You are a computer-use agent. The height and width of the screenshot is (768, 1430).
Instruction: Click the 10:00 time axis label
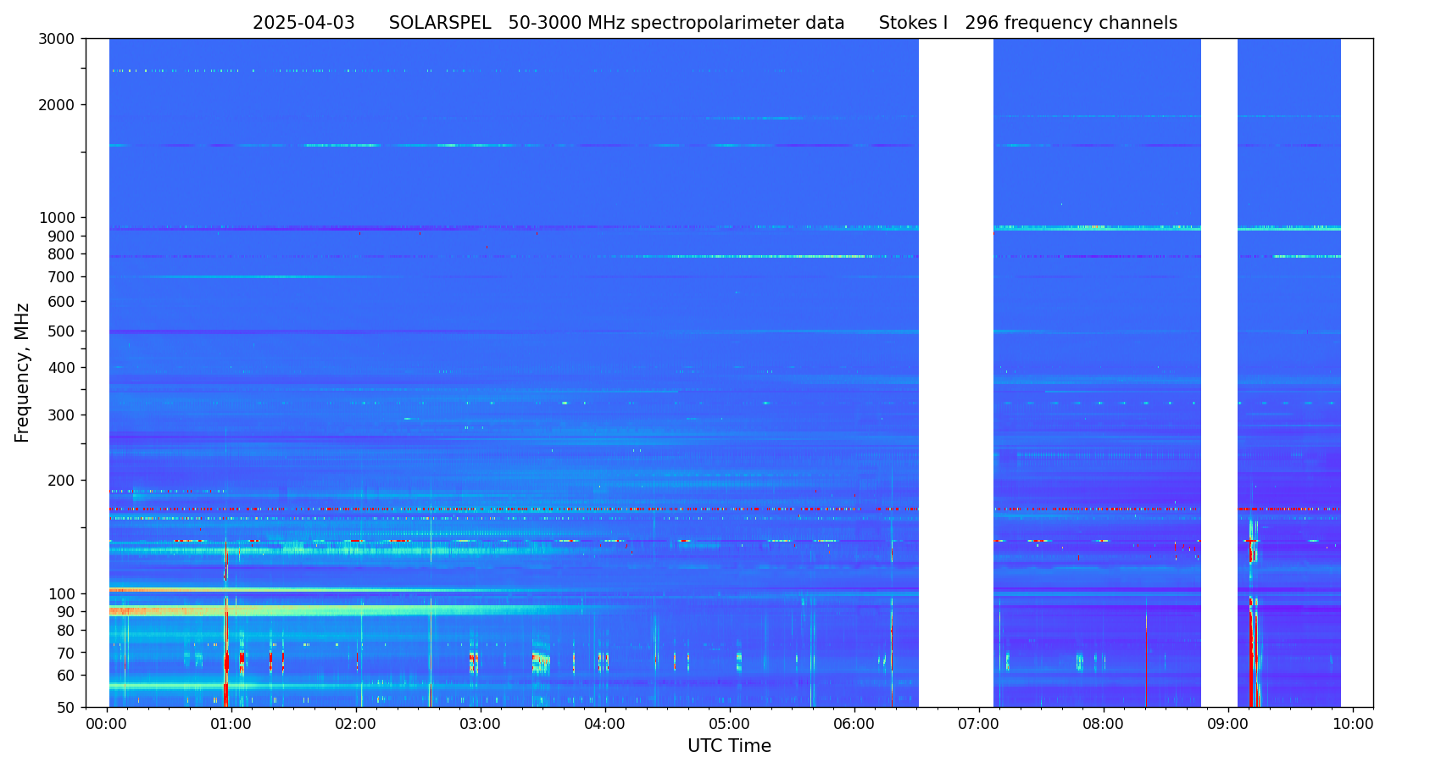(x=1352, y=724)
